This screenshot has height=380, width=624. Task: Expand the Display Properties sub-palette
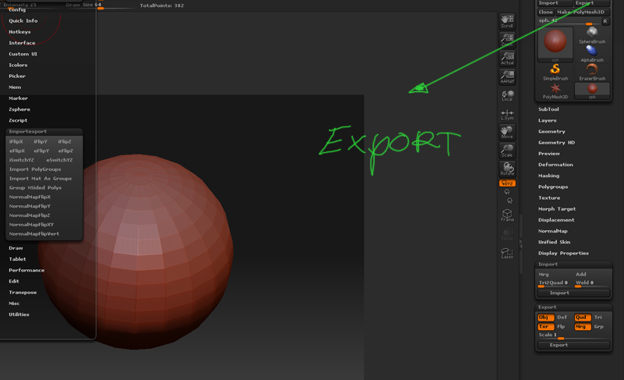click(x=563, y=253)
